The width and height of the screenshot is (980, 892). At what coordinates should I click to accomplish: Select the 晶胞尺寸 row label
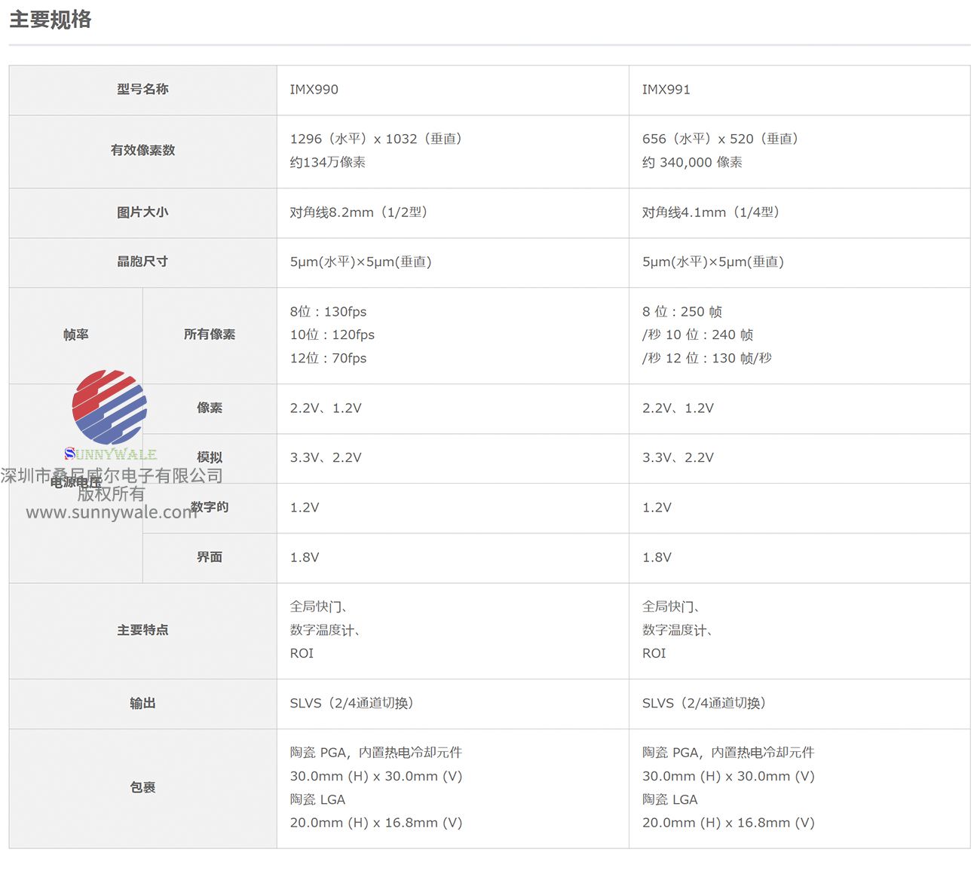142,262
